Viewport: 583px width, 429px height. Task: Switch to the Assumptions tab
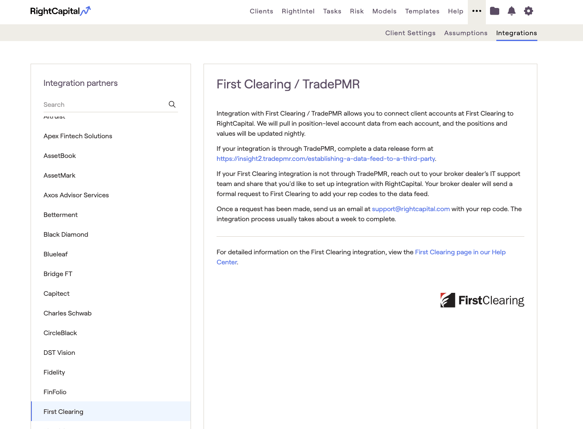coord(466,33)
